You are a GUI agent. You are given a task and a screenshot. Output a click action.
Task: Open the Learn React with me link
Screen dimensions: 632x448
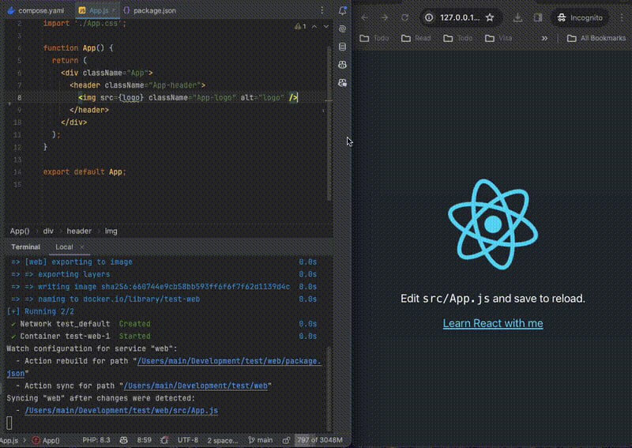click(492, 323)
